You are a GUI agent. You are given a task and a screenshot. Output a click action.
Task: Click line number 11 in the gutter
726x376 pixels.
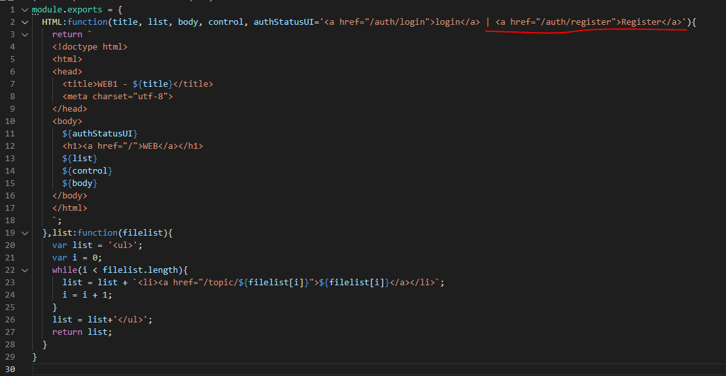(x=10, y=134)
